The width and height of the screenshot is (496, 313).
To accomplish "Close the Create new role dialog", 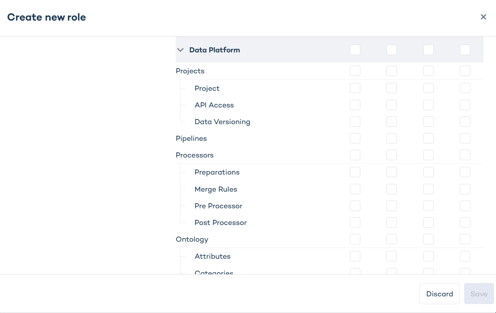I will click(x=483, y=17).
